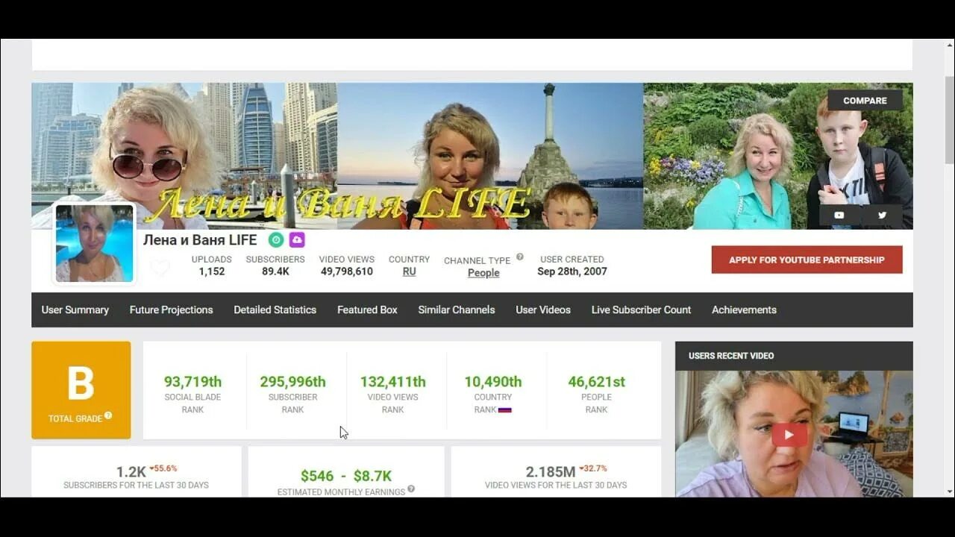
Task: Open the channel's YouTube link icon
Action: [x=839, y=216]
